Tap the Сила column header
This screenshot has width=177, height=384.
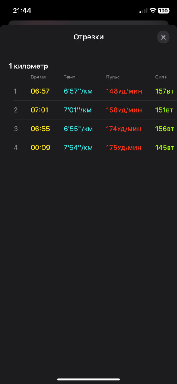(x=161, y=77)
